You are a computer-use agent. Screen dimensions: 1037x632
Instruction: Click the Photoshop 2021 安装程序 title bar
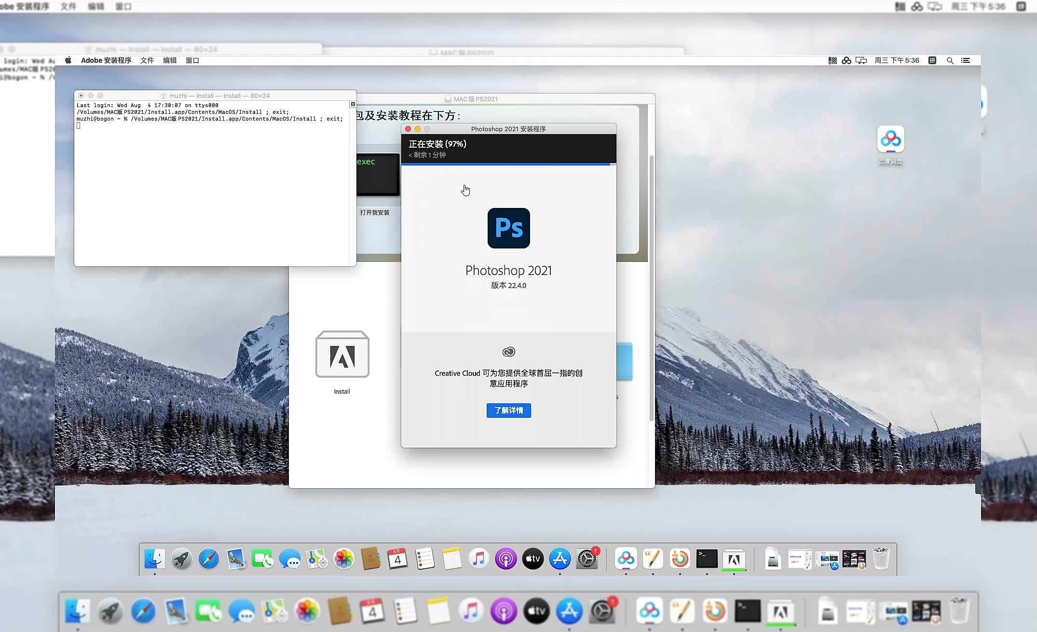509,129
